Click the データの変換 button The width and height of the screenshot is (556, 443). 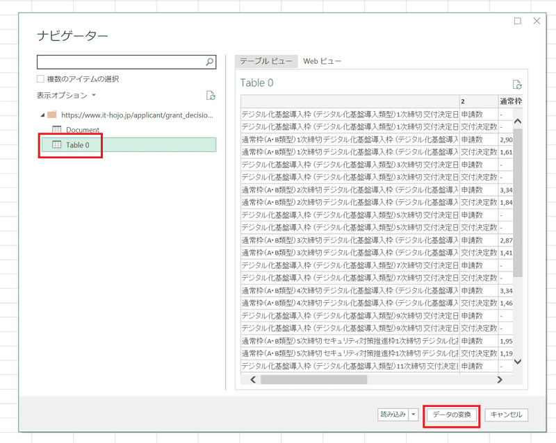[452, 415]
